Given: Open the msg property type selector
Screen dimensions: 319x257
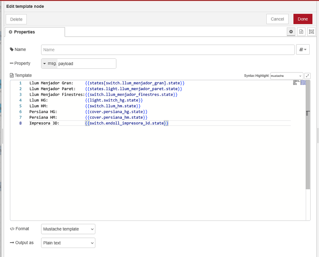Looking at the screenshot, I should tap(45, 63).
